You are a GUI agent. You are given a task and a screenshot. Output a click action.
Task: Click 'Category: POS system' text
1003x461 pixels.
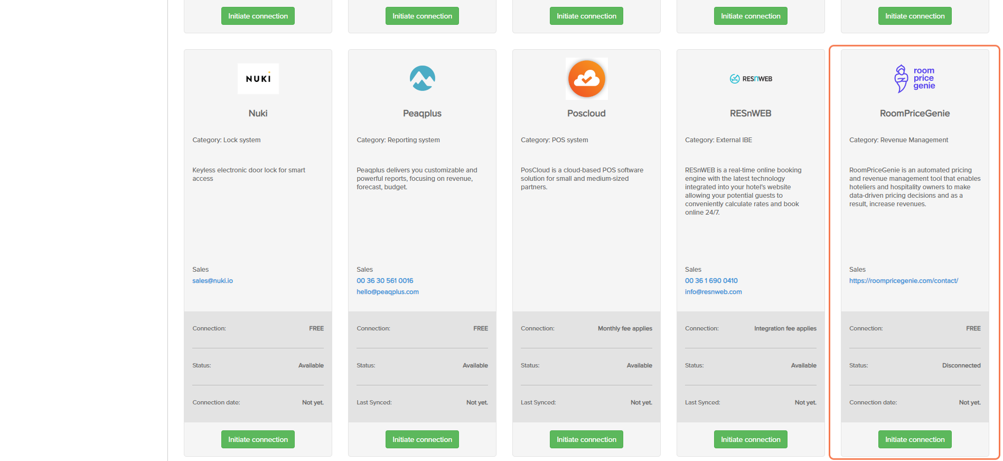pyautogui.click(x=554, y=140)
